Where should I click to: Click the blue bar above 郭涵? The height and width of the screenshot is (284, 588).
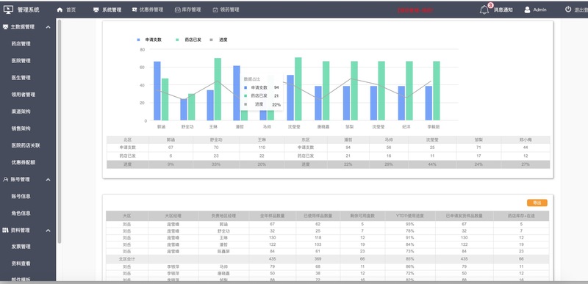pyautogui.click(x=157, y=91)
